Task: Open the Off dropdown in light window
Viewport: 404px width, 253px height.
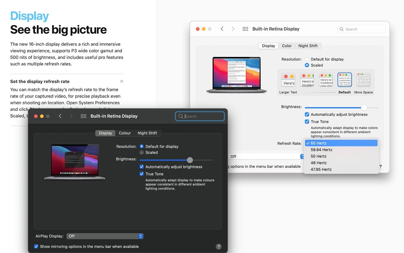Action: [x=266, y=156]
